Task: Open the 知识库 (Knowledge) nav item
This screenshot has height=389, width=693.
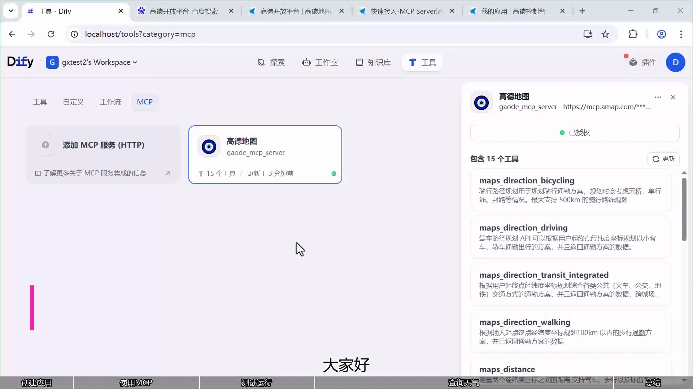Action: (373, 62)
